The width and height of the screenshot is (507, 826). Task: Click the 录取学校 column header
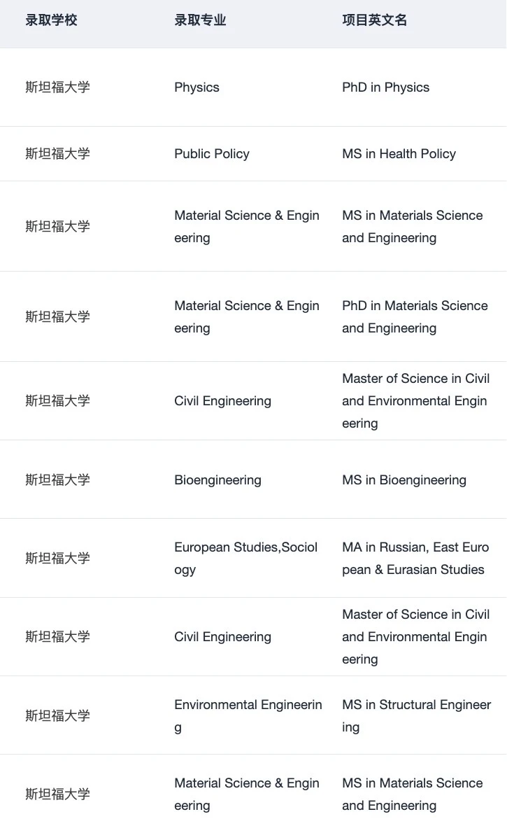point(51,20)
